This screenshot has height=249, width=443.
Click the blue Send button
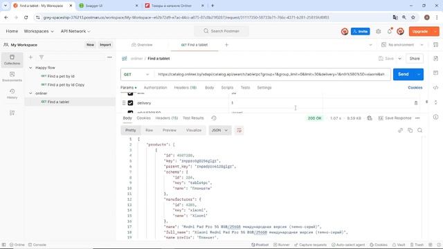coord(404,74)
